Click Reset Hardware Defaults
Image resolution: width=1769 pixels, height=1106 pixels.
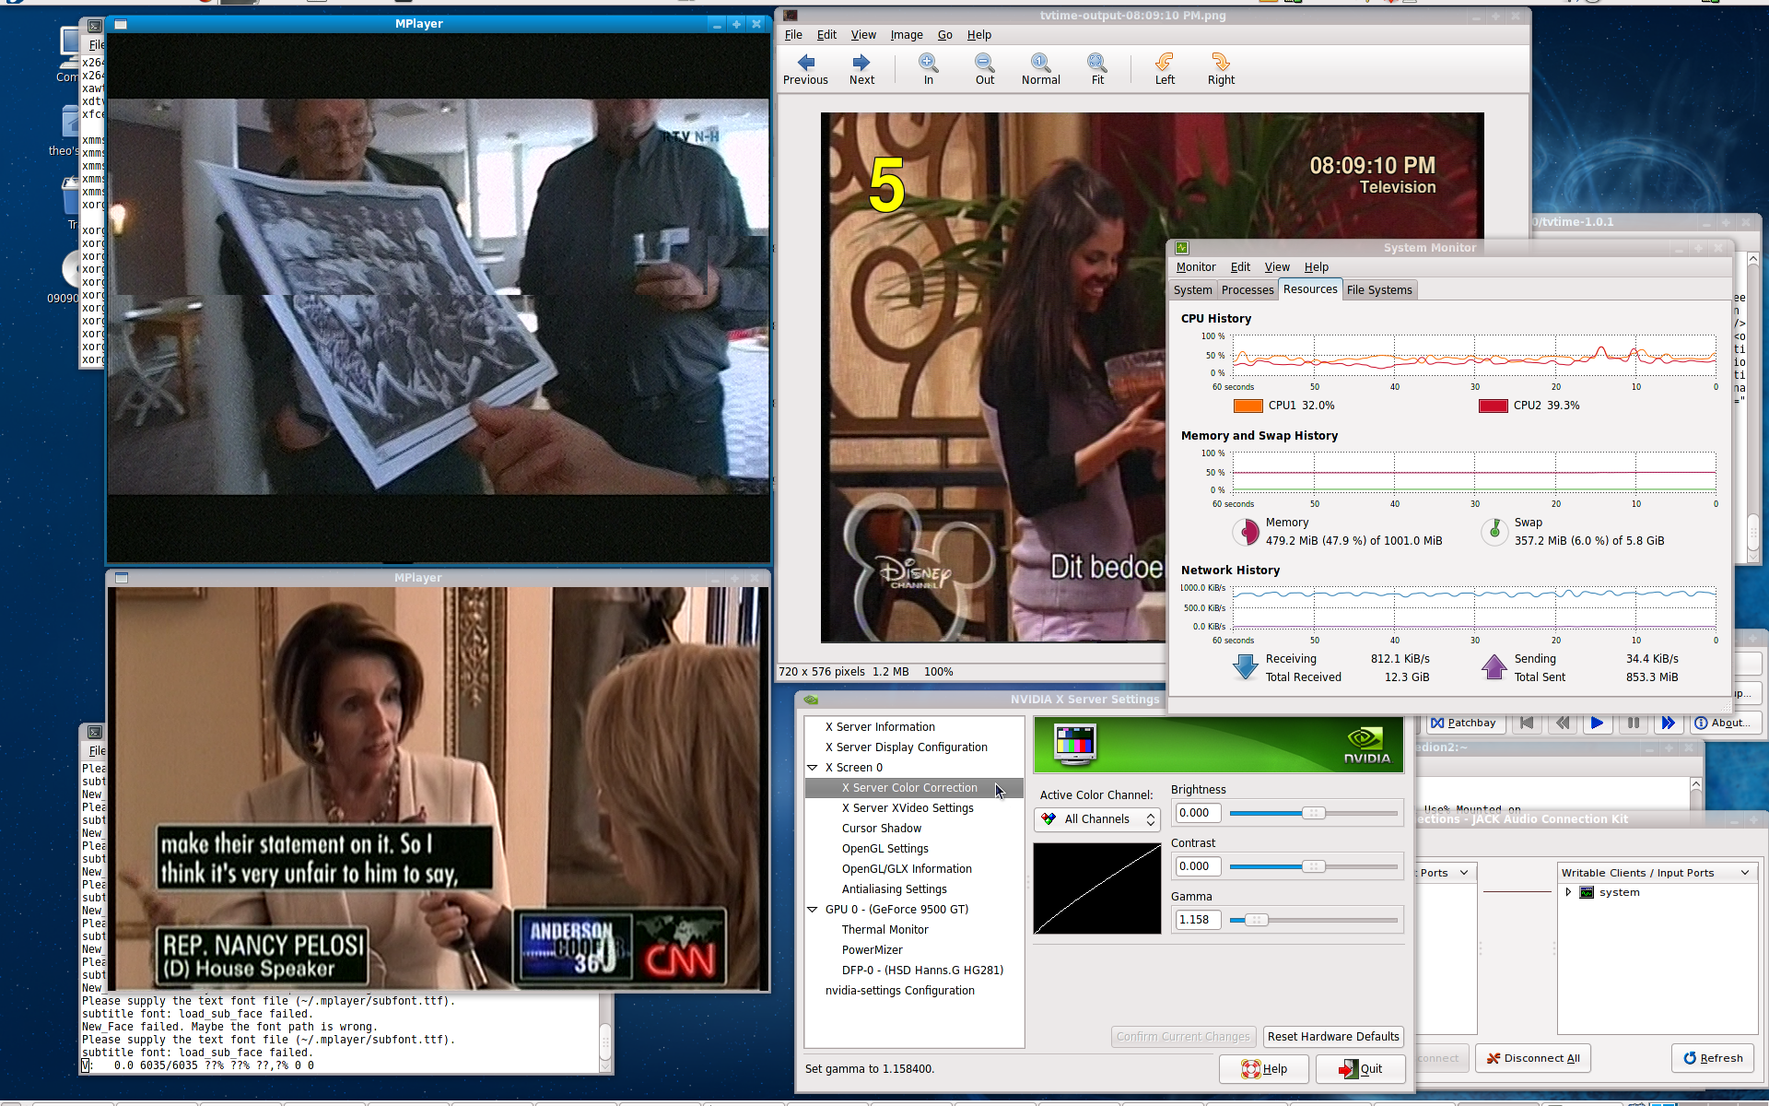pyautogui.click(x=1333, y=1037)
